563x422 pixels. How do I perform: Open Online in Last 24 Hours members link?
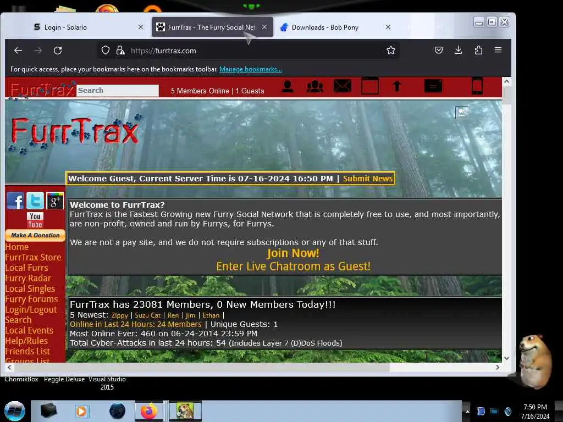136,324
